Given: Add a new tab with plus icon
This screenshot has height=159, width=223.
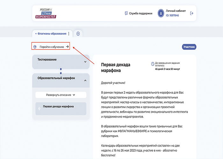Looking at the screenshot, I should 78,34.
